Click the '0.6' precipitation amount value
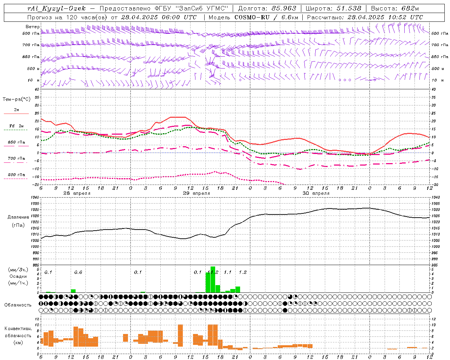 [78, 272]
